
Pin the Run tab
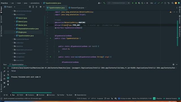click(5, 87)
